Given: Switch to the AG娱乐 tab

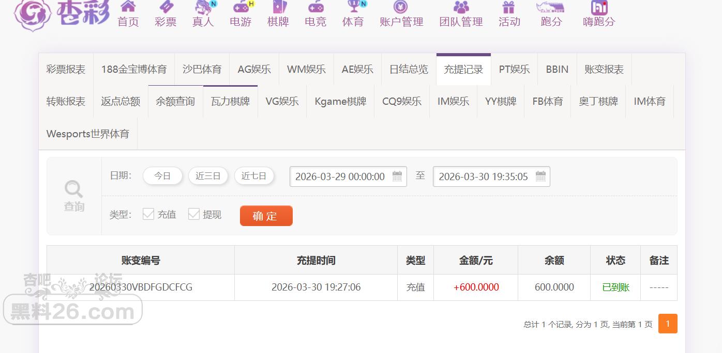Looking at the screenshot, I should pyautogui.click(x=253, y=69).
